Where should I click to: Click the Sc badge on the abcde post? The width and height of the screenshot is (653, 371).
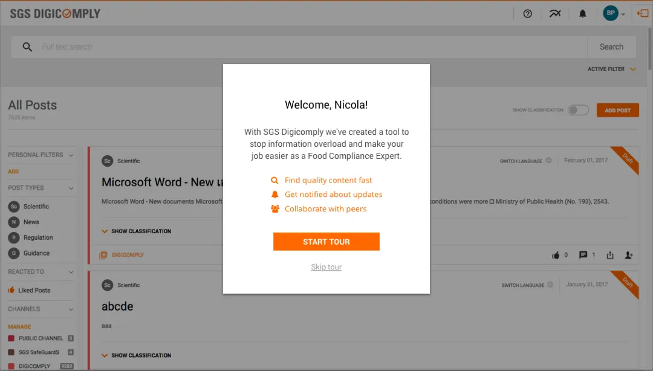click(x=108, y=285)
